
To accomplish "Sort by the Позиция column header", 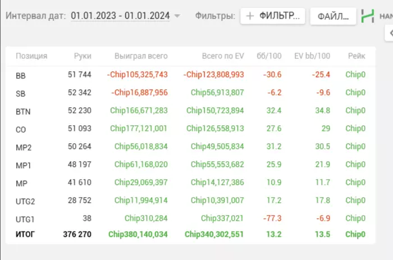I will (31, 56).
